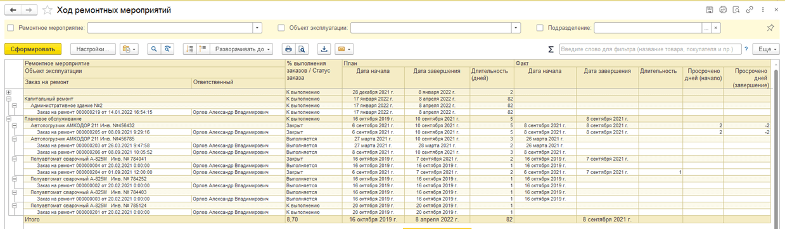Enable the Ремонтное мероприятие filter checkbox

[10, 28]
